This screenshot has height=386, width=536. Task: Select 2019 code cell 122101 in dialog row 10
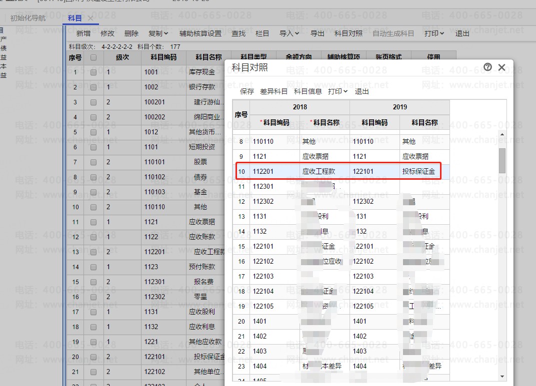(374, 171)
